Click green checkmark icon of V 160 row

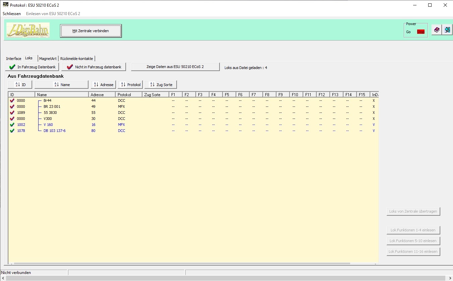coord(12,125)
